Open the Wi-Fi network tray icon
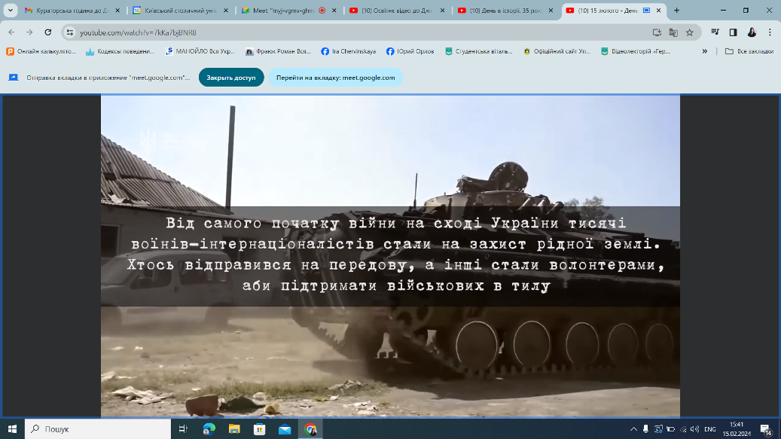781x439 pixels. (x=683, y=429)
